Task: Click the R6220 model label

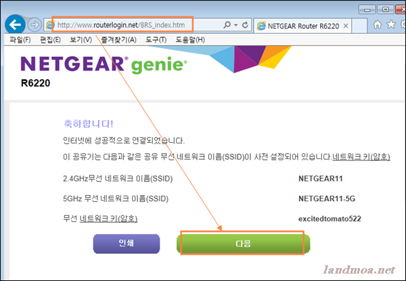Action: click(35, 83)
